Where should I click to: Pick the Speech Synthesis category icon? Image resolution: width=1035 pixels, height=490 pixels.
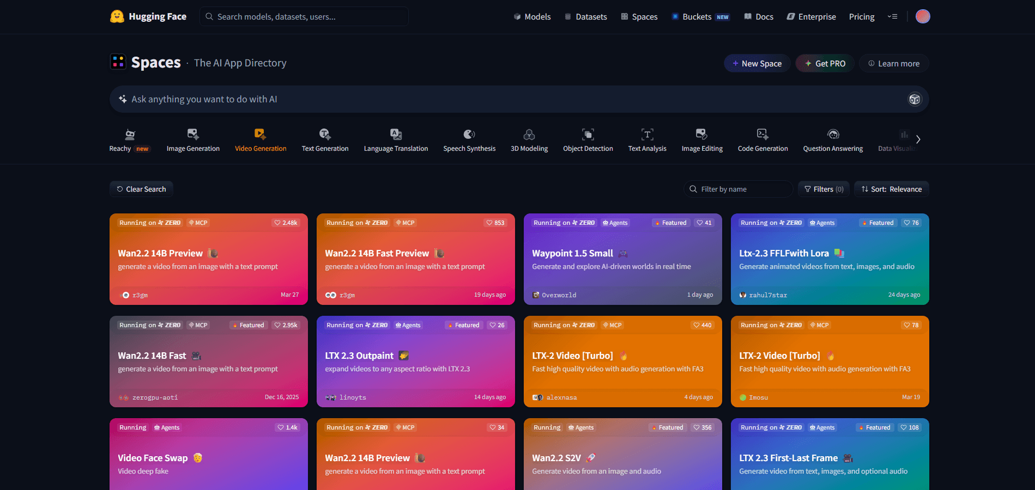tap(469, 134)
